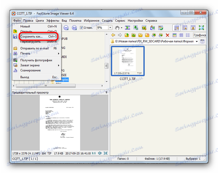Click the 1:1 label in preview status
218x173 pixels.
(94, 153)
